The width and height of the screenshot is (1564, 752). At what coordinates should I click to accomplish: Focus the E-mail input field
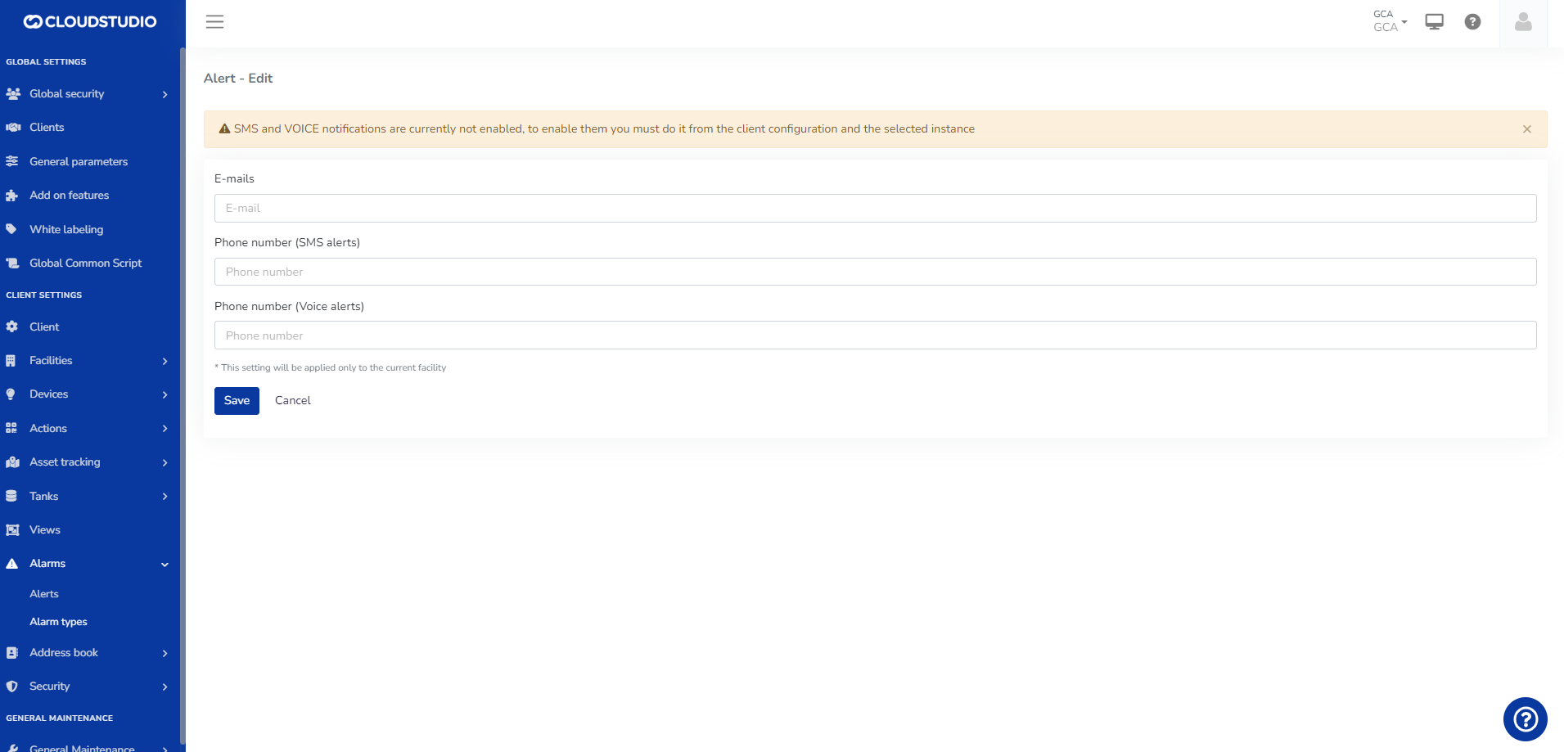click(x=875, y=209)
